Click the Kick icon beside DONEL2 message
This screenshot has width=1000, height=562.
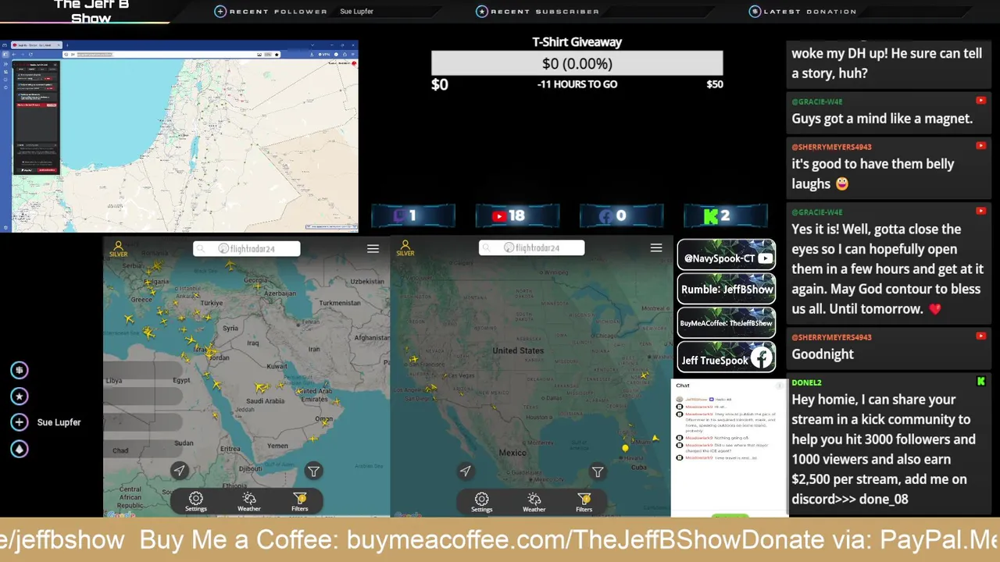point(980,382)
